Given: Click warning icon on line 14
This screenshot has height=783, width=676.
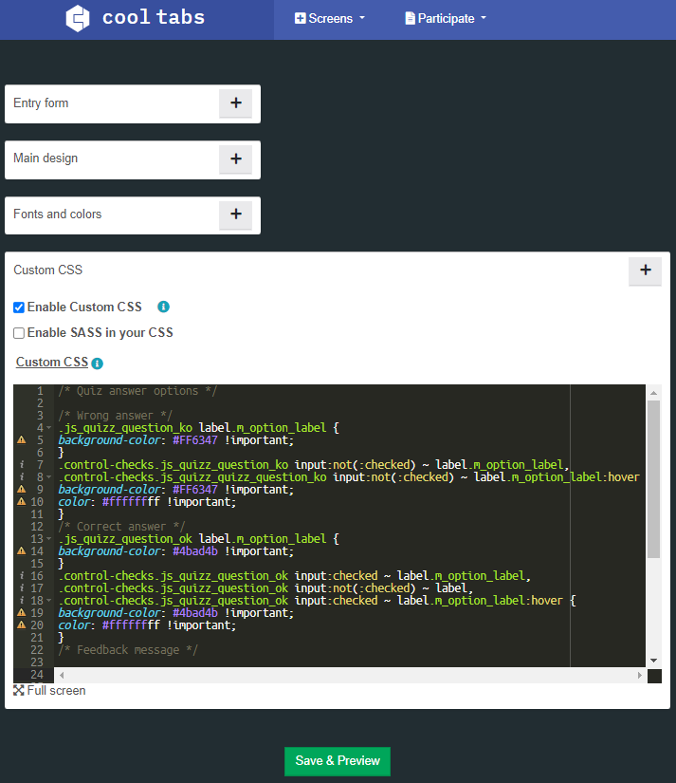Looking at the screenshot, I should coord(22,550).
